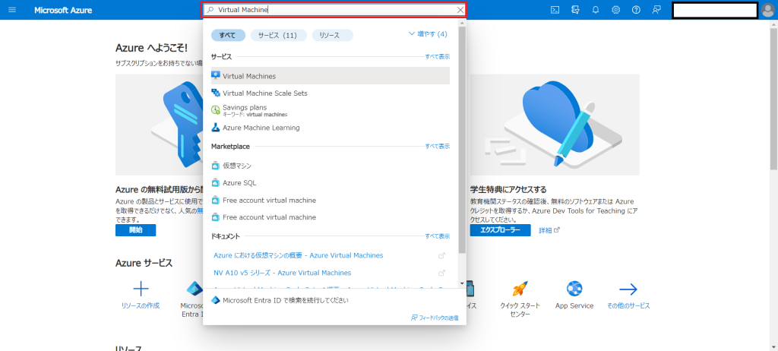
Task: Click the 学生特典 cloud and pen illustration
Action: point(555,125)
